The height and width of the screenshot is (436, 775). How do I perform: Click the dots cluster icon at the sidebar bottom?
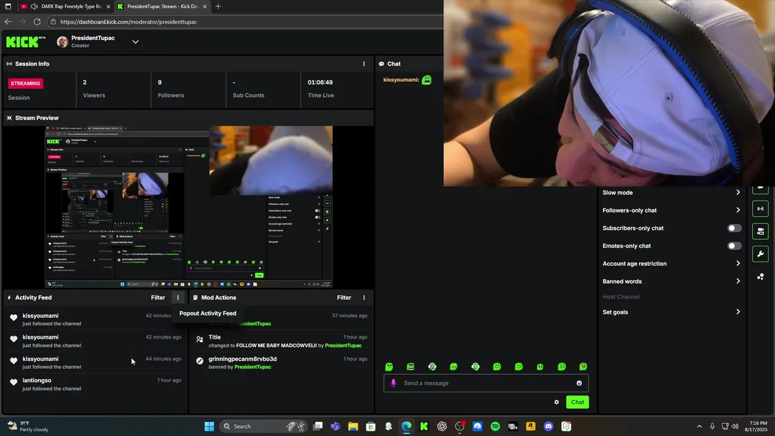(x=760, y=277)
